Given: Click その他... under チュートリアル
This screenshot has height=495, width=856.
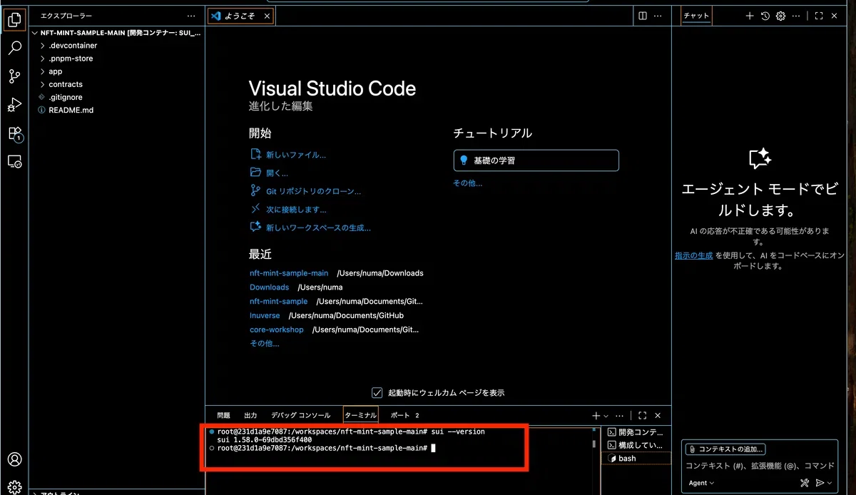Looking at the screenshot, I should click(467, 183).
